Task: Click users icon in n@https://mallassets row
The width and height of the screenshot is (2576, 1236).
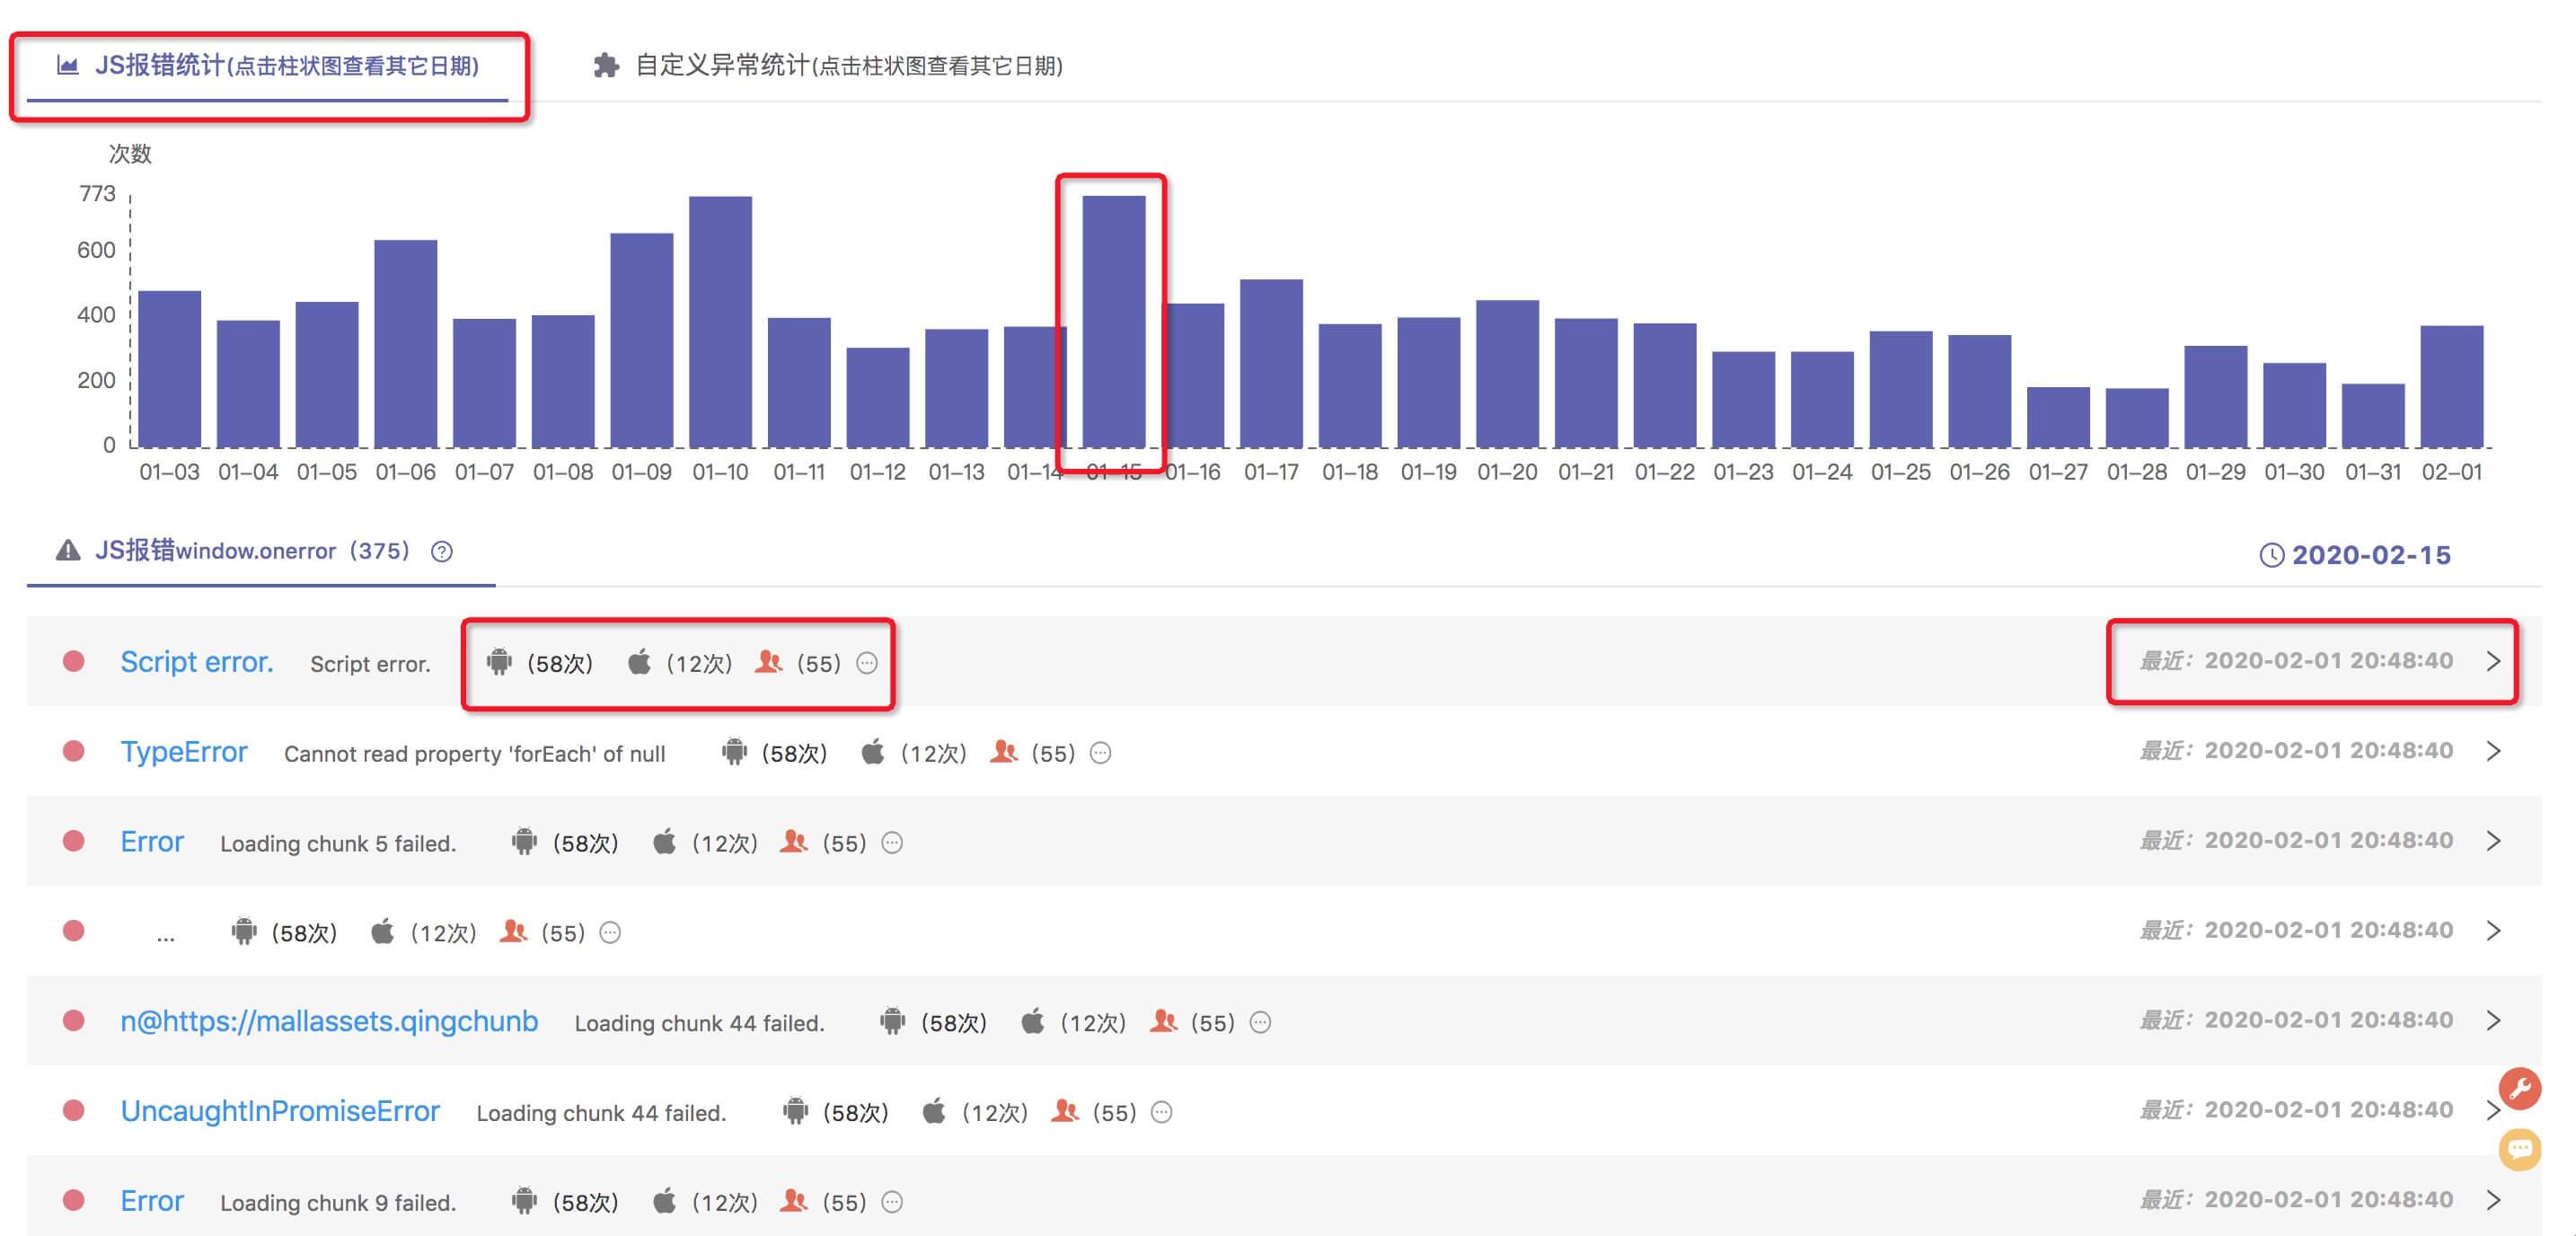Action: tap(1163, 1021)
